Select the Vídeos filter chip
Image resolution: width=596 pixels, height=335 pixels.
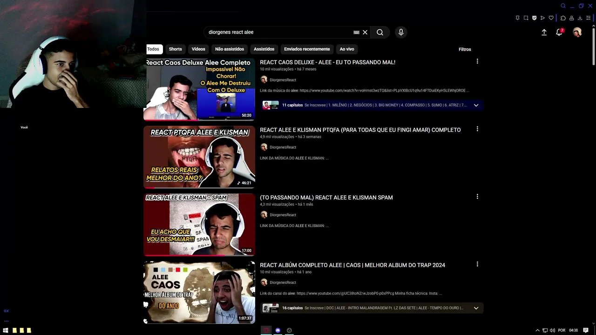pyautogui.click(x=198, y=49)
